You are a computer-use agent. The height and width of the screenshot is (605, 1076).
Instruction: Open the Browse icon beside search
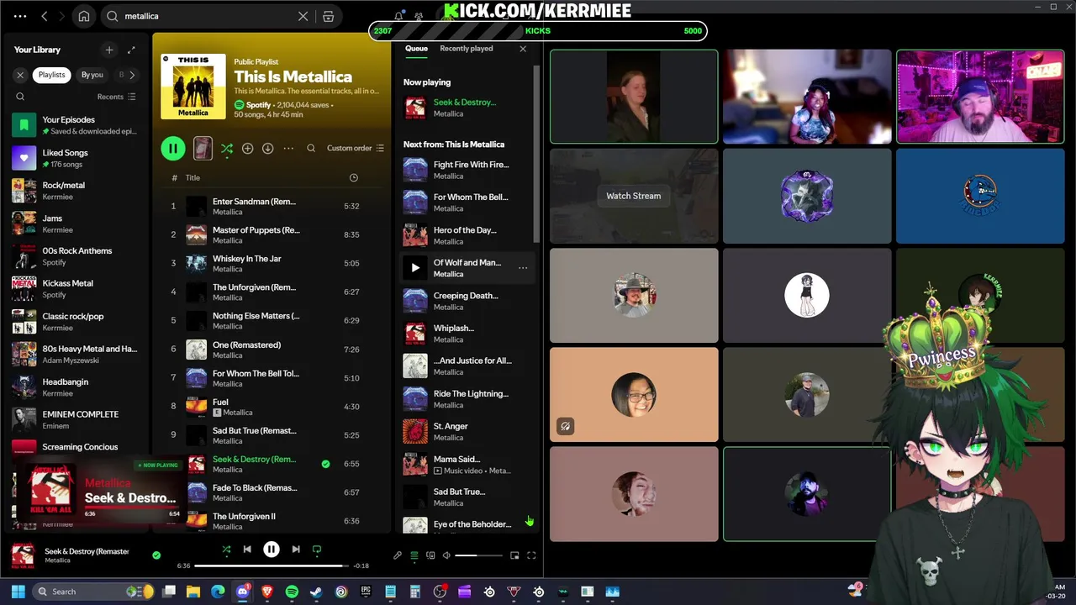pos(329,16)
